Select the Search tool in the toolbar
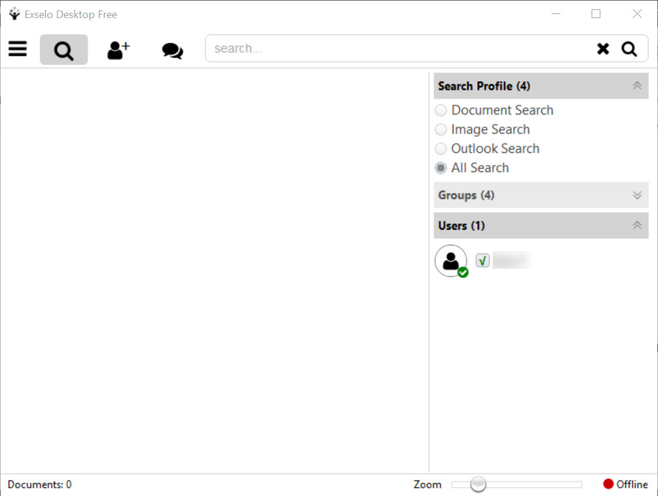The image size is (658, 496). pos(63,49)
